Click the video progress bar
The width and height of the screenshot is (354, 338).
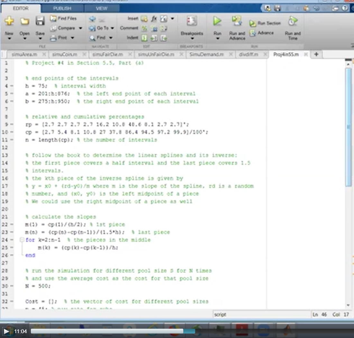pos(113,331)
